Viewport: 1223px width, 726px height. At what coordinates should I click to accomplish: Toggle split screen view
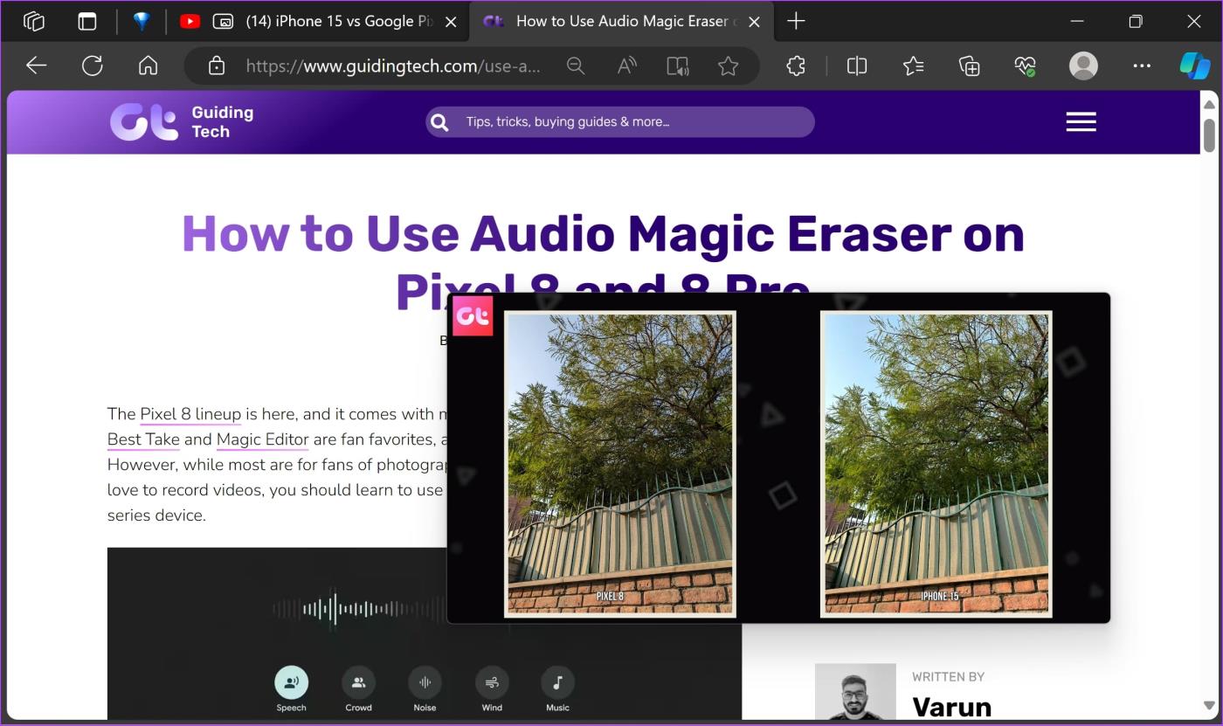point(857,66)
